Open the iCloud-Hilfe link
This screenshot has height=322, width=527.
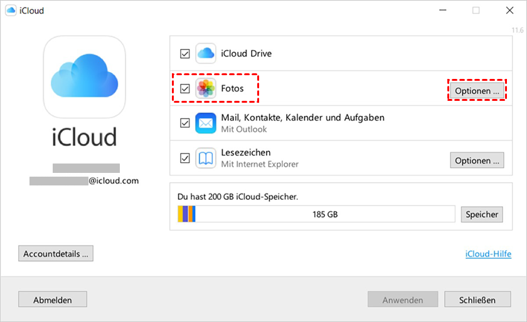click(x=488, y=254)
